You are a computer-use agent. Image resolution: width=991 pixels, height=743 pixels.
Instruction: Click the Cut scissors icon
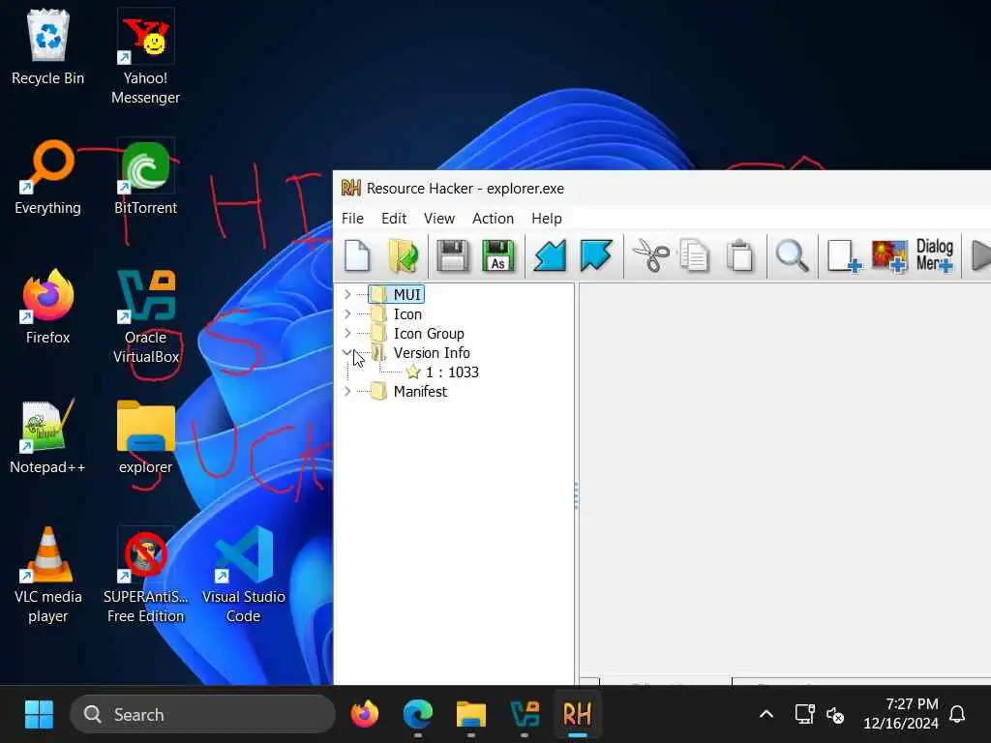click(650, 255)
